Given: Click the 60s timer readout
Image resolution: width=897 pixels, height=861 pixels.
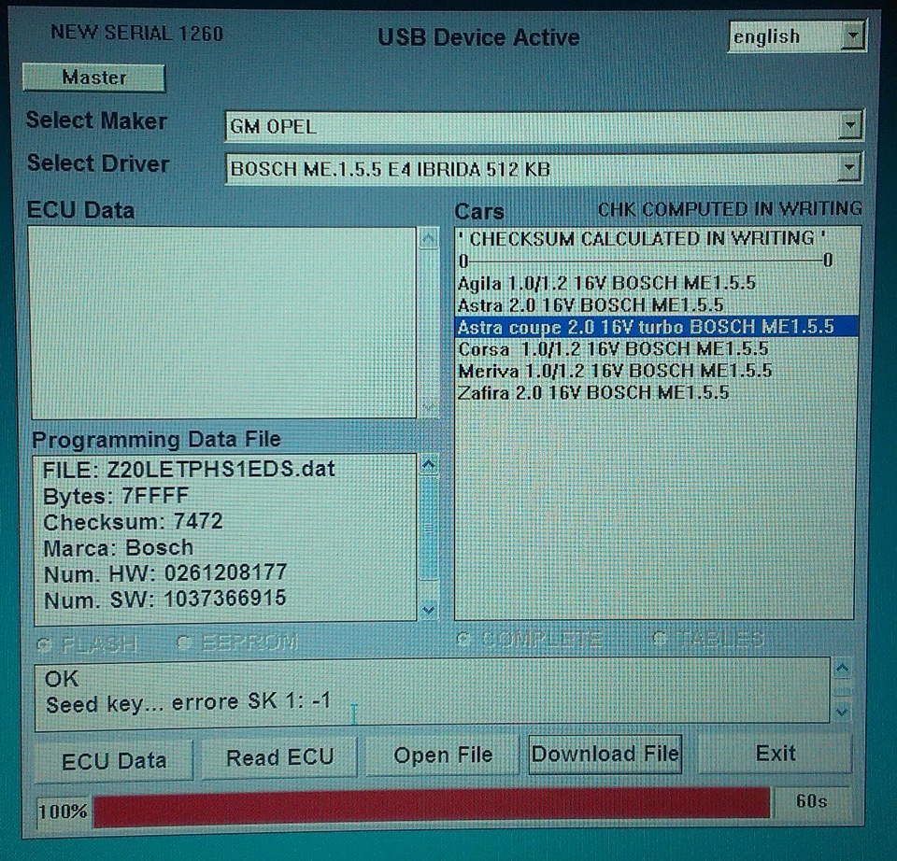Looking at the screenshot, I should pyautogui.click(x=811, y=801).
